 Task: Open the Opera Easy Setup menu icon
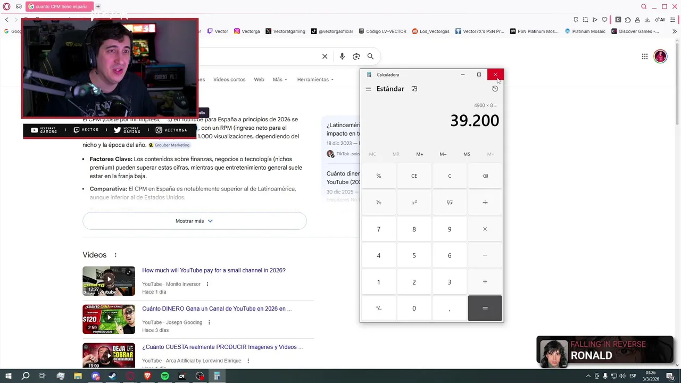pyautogui.click(x=671, y=20)
